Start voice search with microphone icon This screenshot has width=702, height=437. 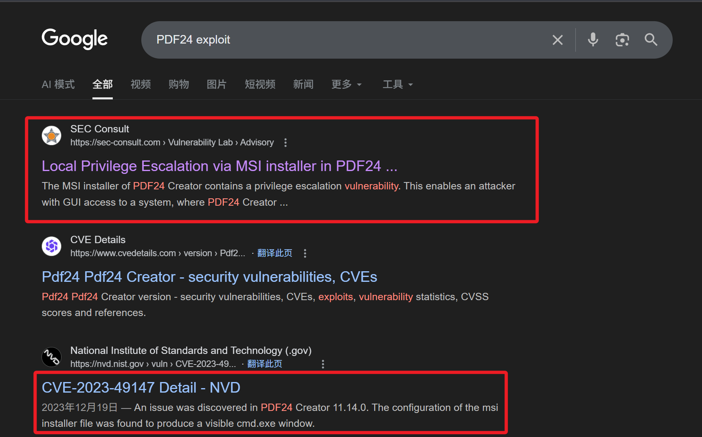(x=593, y=40)
